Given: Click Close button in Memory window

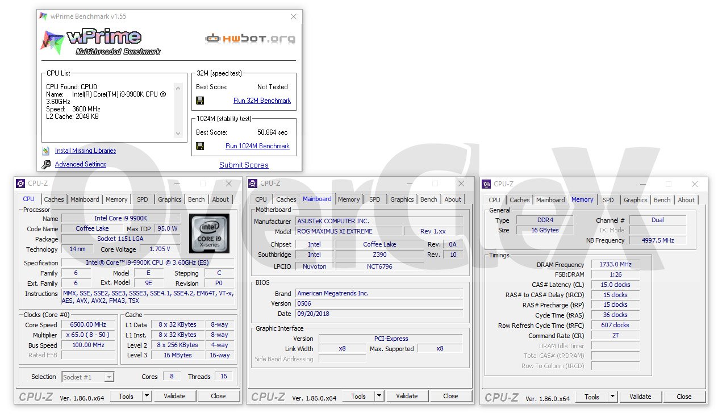Looking at the screenshot, I should (x=684, y=397).
